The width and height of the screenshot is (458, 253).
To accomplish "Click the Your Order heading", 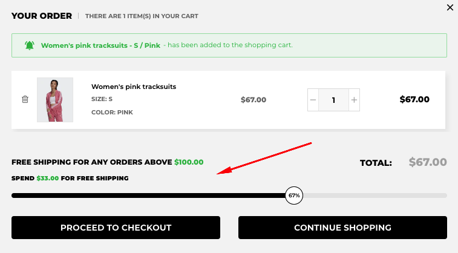I will [42, 16].
